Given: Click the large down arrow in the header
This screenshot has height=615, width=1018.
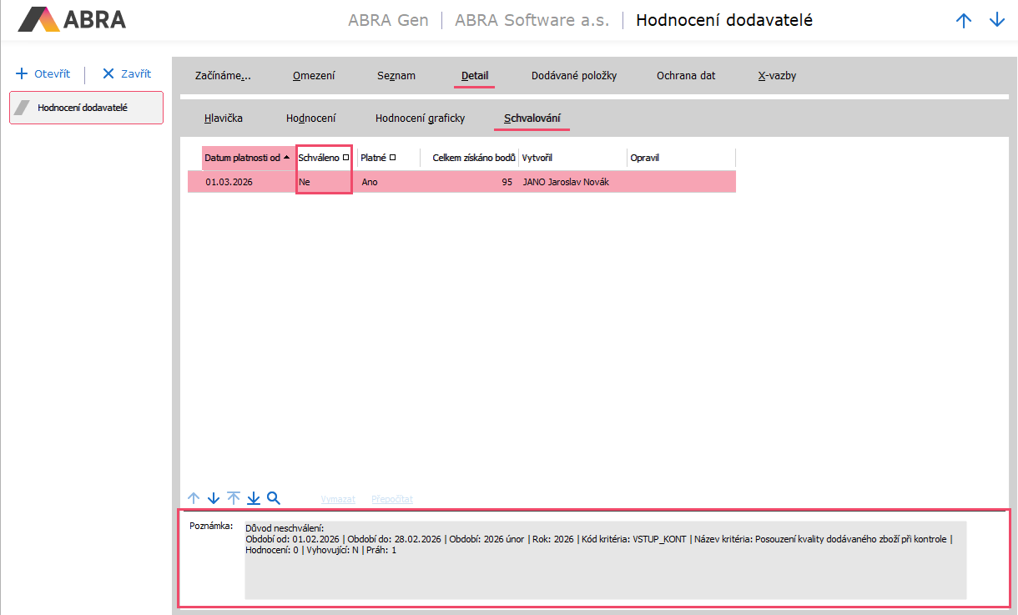Looking at the screenshot, I should (x=996, y=21).
